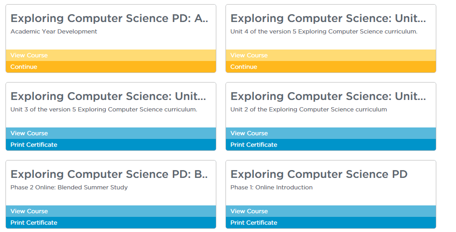Print Certificate for Phase 2 Online course
456x232 pixels.
click(34, 223)
